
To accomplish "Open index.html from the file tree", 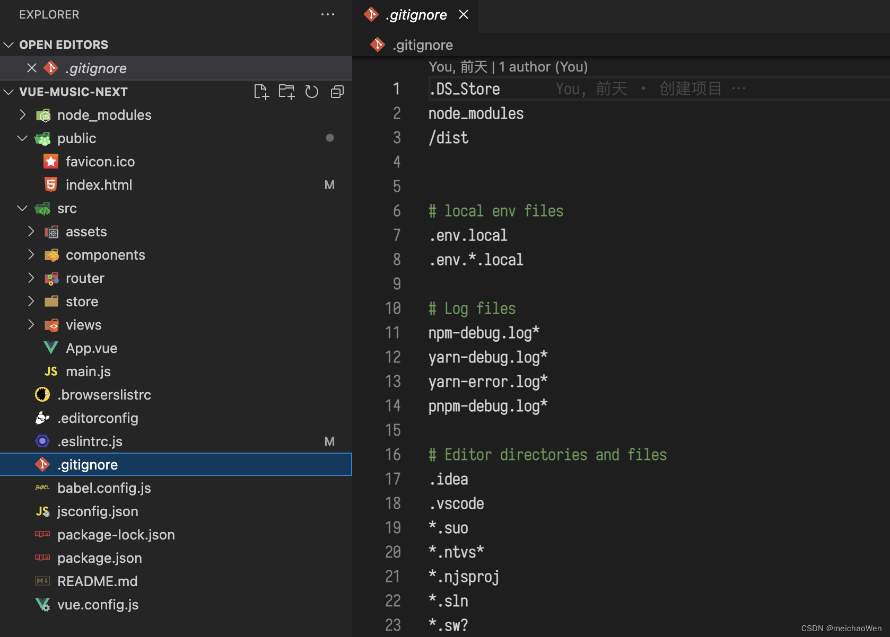I will click(176, 184).
